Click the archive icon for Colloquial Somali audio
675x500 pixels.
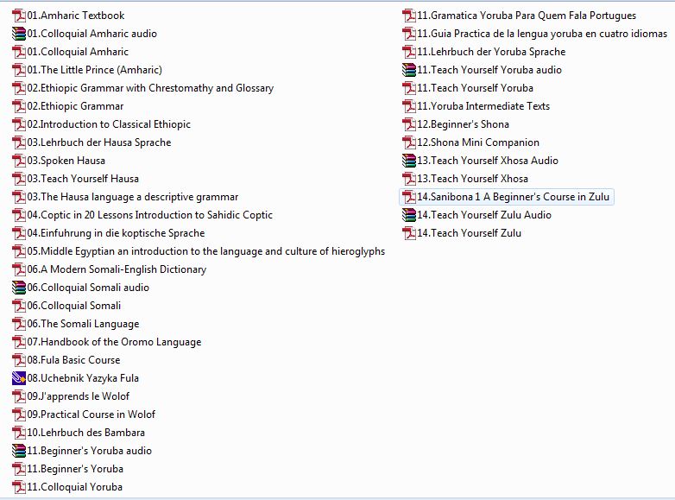19,288
